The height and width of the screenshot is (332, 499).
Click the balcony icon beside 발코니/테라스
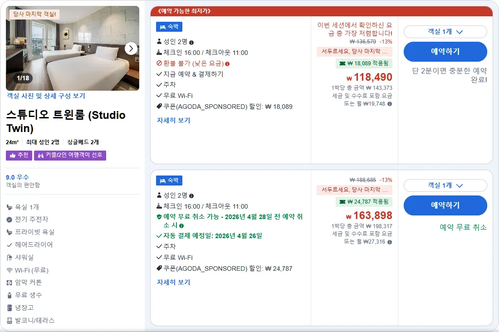pyautogui.click(x=10, y=321)
